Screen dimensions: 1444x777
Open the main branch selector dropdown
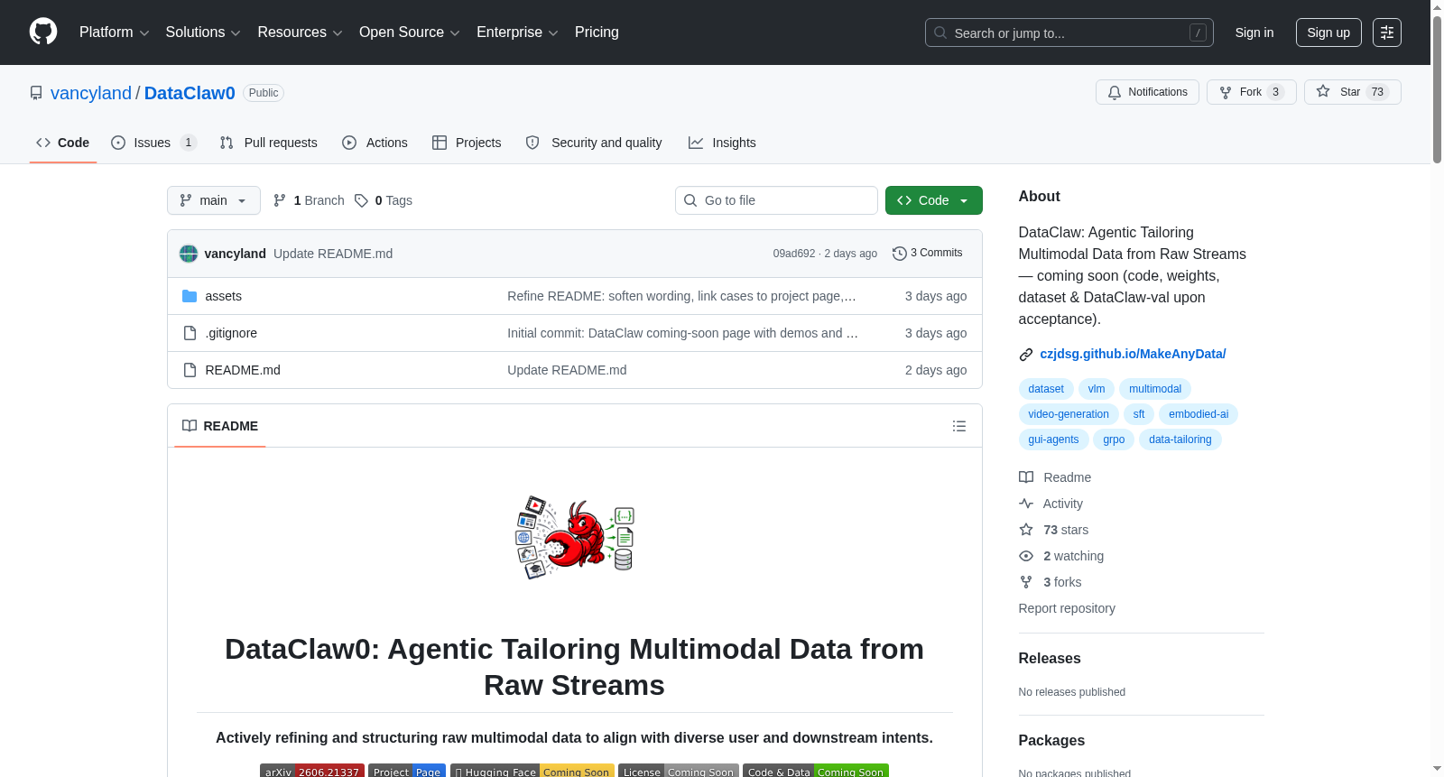click(214, 200)
